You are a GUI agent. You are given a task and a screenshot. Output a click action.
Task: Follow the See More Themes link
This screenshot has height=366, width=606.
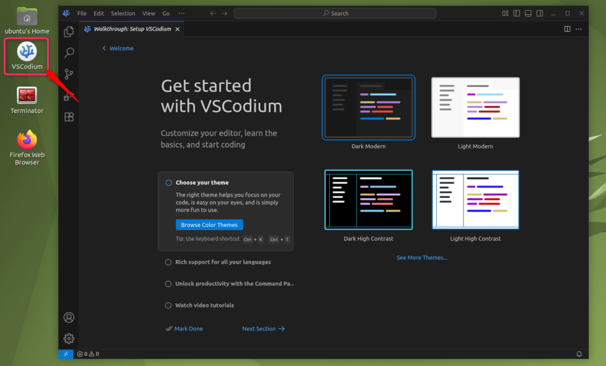click(x=421, y=258)
